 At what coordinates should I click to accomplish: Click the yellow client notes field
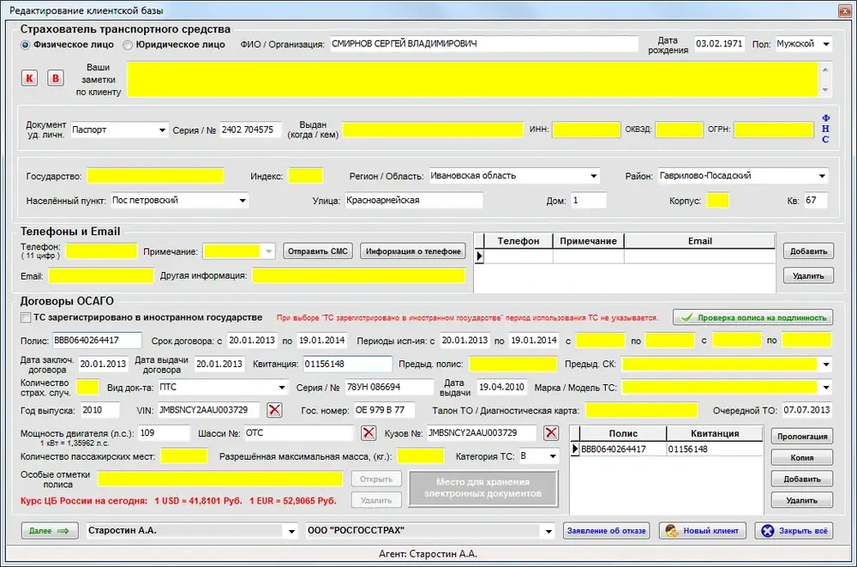tap(473, 80)
